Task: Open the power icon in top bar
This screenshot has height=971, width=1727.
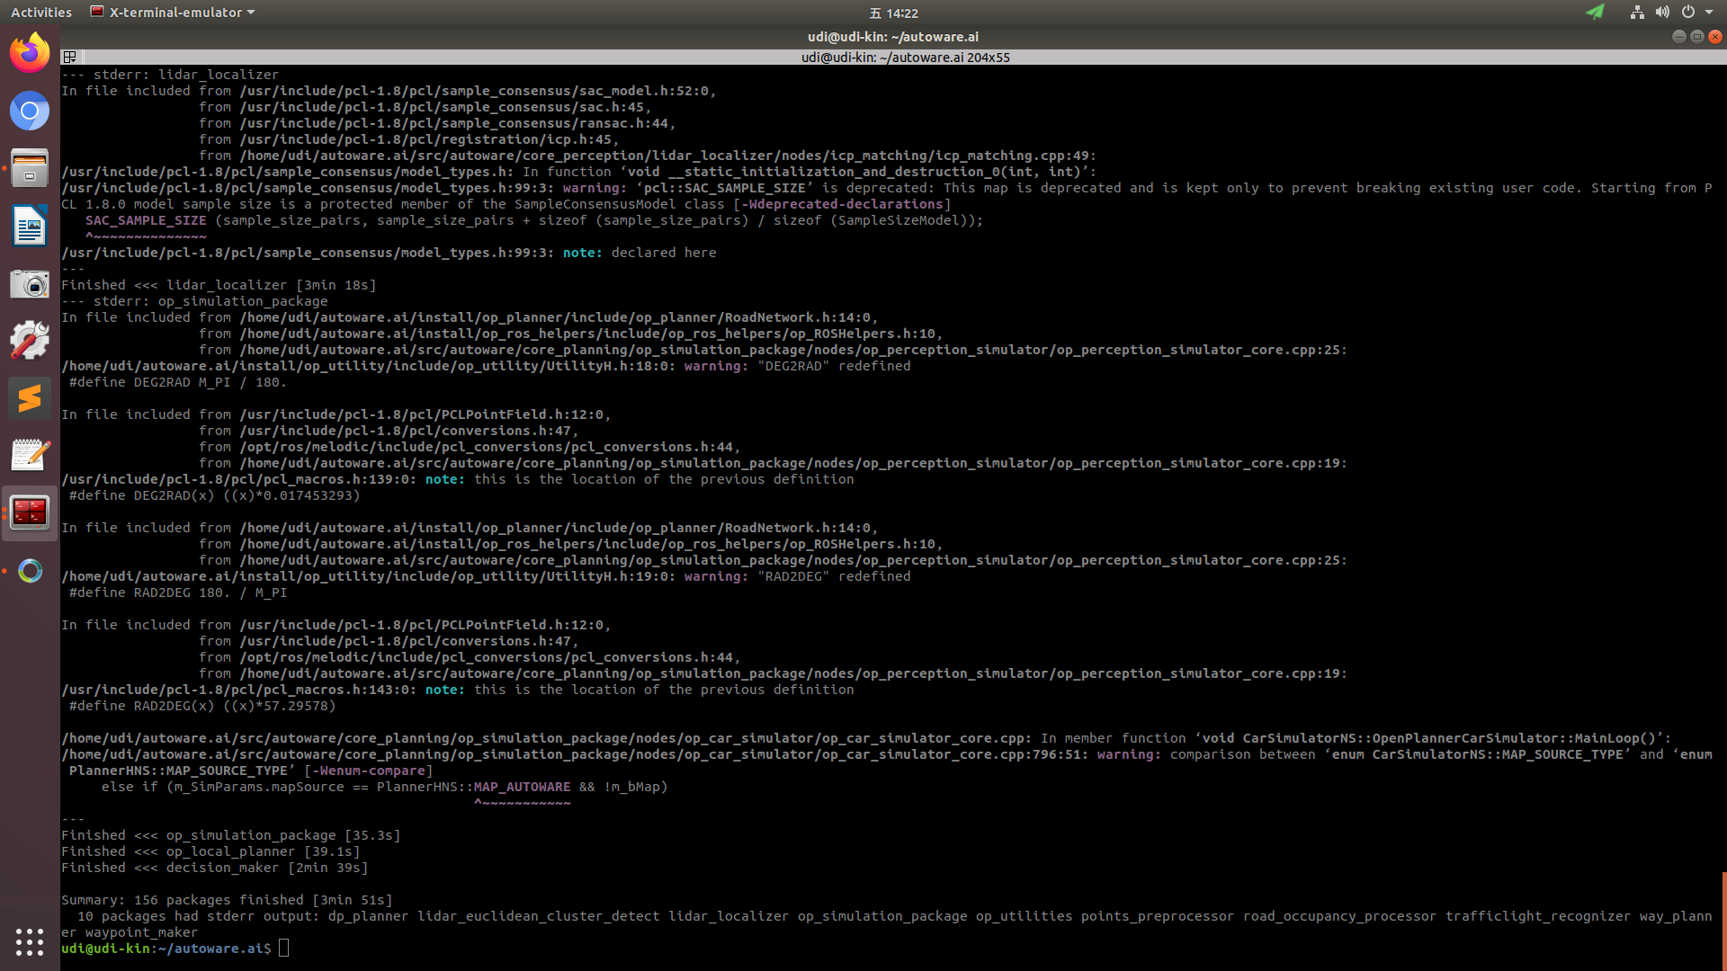Action: coord(1688,12)
